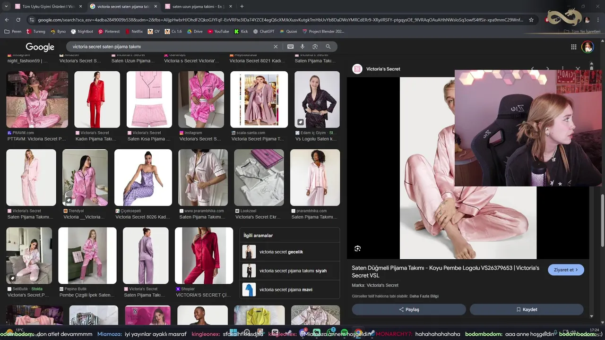The image size is (605, 340).
Task: Open Daha Fazla Bilgi link
Action: pyautogui.click(x=424, y=296)
